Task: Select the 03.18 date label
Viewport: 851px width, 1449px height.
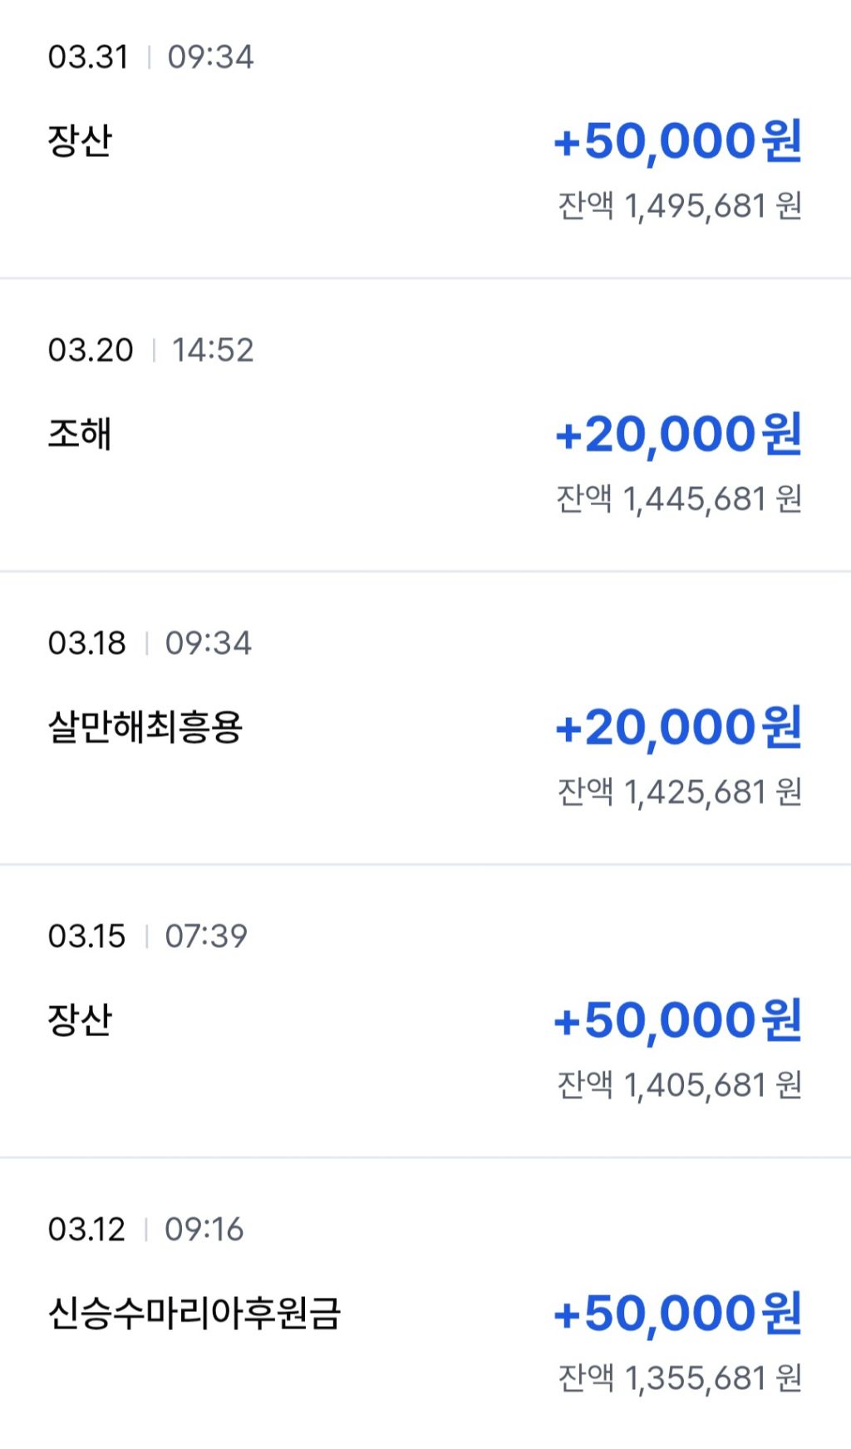Action: [x=87, y=643]
